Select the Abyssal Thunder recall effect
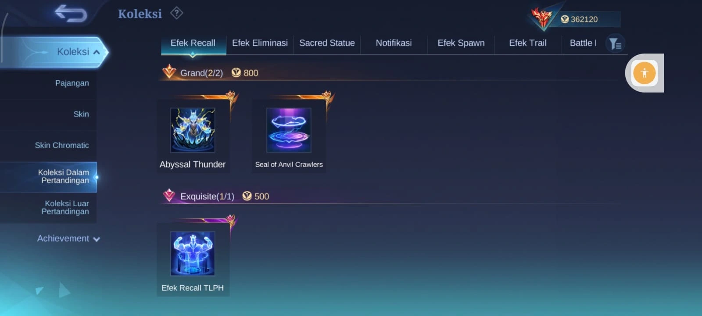The width and height of the screenshot is (702, 316). (193, 136)
